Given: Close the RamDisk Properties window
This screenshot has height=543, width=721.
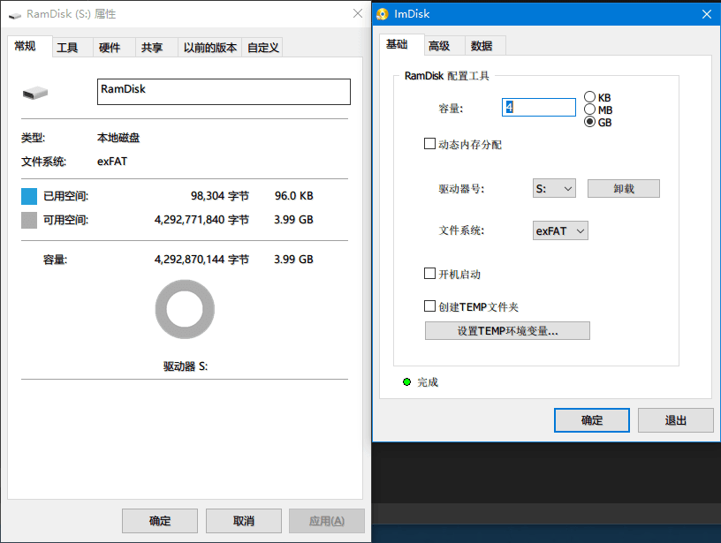Looking at the screenshot, I should [x=358, y=14].
